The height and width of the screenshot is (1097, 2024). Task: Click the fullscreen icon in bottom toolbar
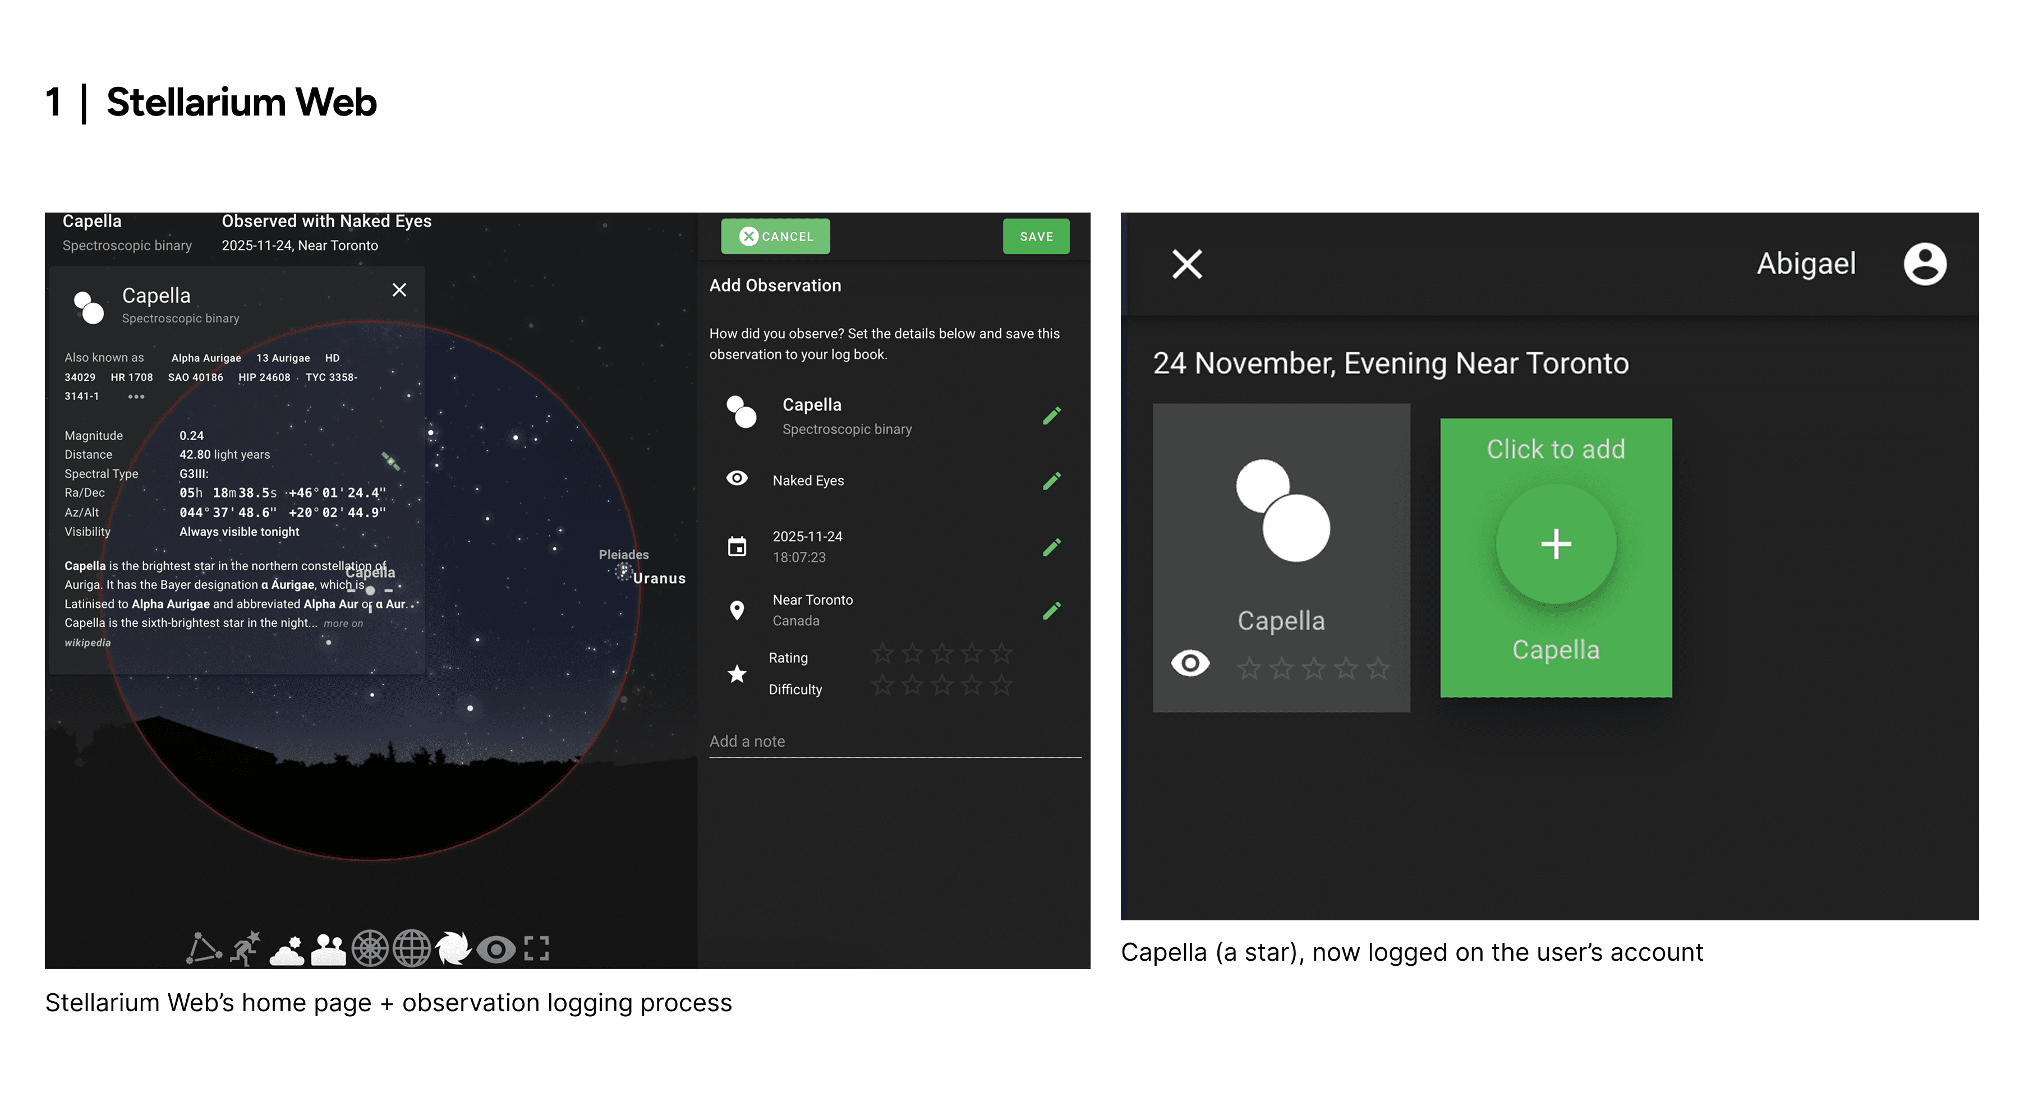point(537,948)
